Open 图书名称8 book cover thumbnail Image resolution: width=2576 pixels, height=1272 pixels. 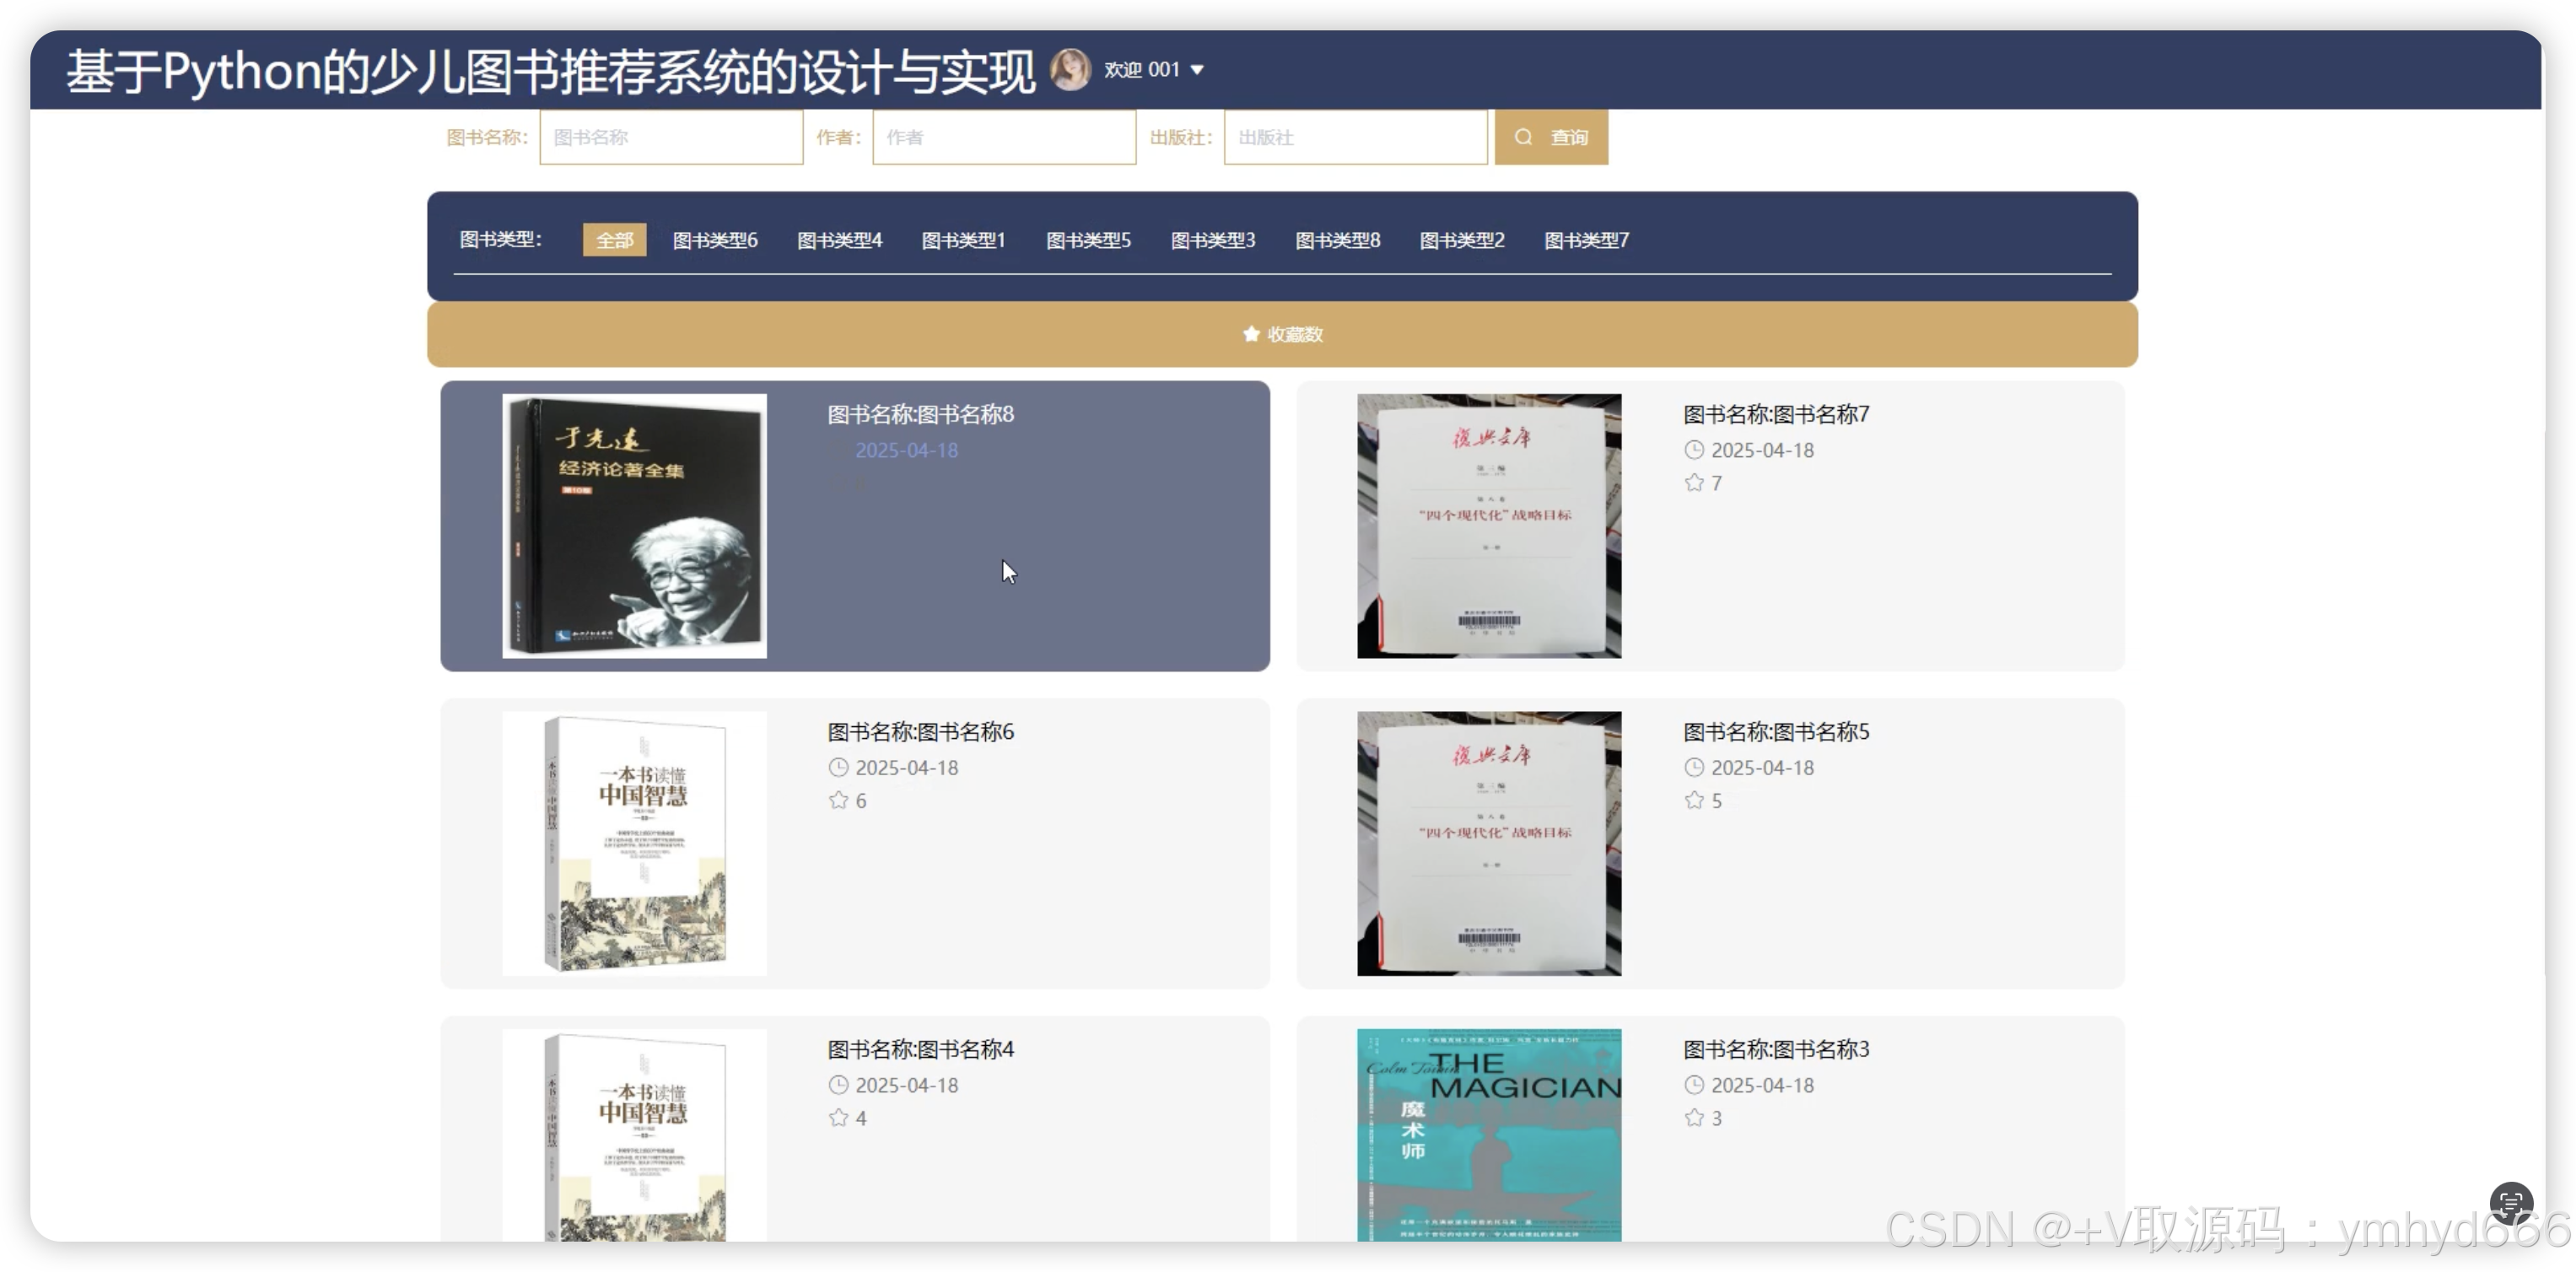(x=634, y=526)
